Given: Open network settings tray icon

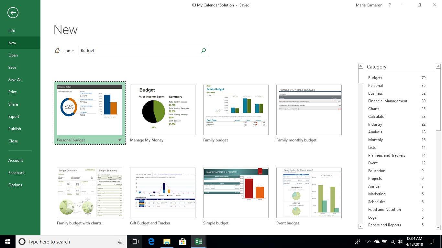Looking at the screenshot, I should coord(393,242).
